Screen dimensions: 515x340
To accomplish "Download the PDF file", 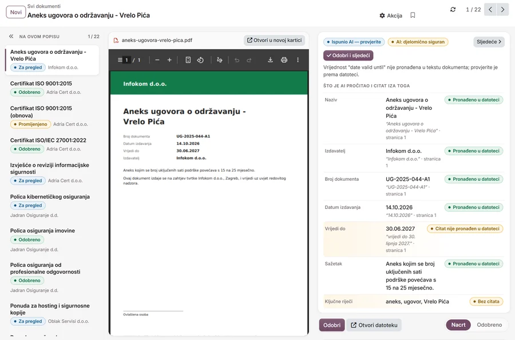I will coord(270,60).
